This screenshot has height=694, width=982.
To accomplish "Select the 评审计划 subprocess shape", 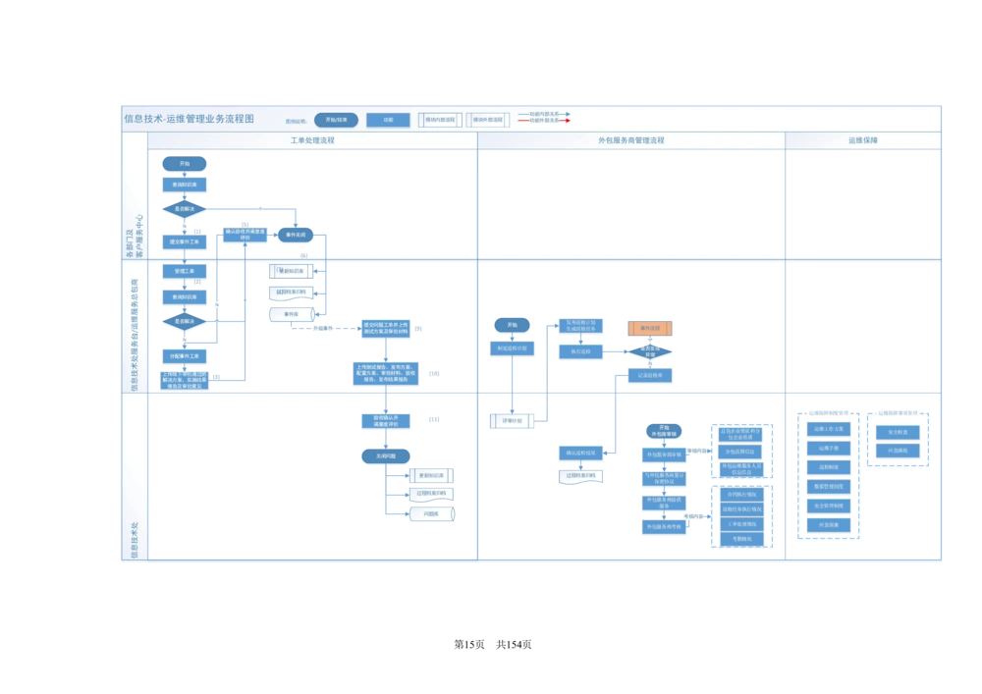I will 512,421.
